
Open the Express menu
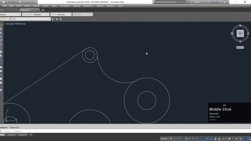pos(100,6)
